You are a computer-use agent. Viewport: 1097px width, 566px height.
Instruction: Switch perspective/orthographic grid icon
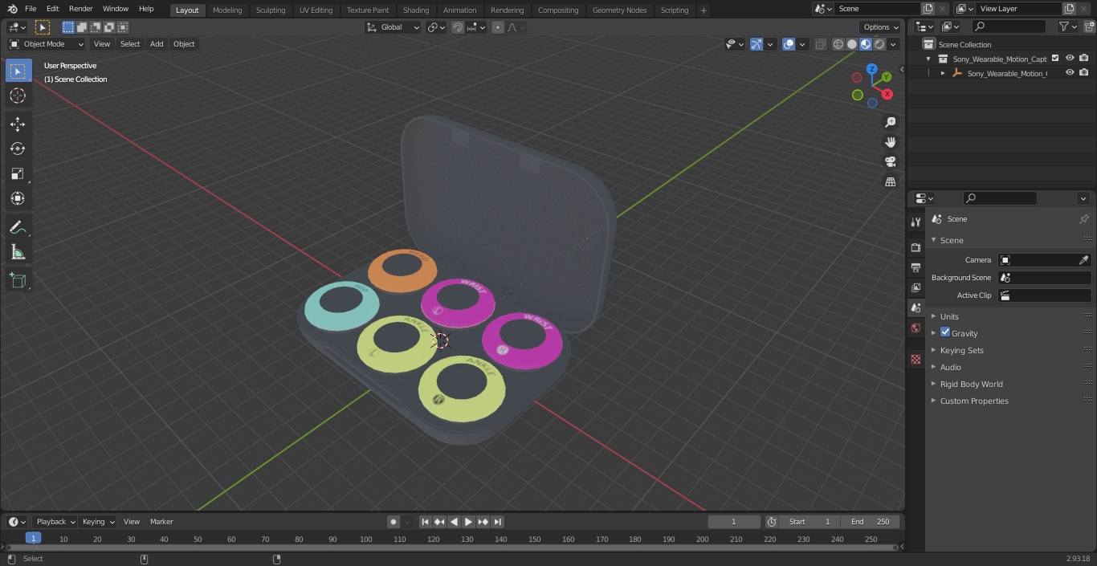890,181
